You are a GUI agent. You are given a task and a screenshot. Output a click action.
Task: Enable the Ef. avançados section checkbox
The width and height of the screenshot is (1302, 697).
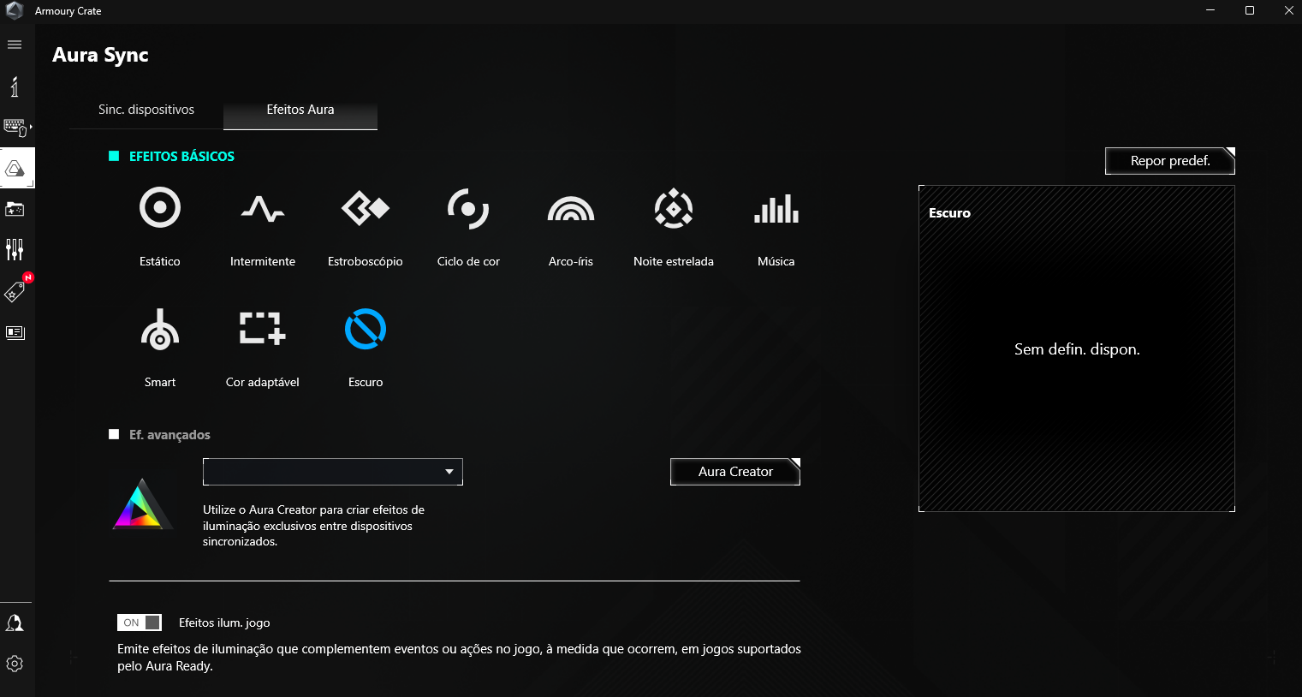(x=114, y=434)
